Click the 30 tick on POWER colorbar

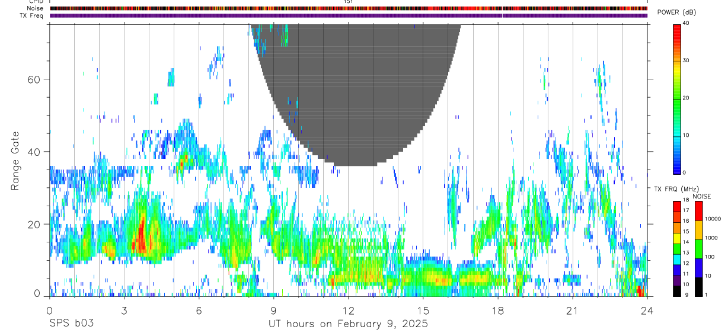687,60
